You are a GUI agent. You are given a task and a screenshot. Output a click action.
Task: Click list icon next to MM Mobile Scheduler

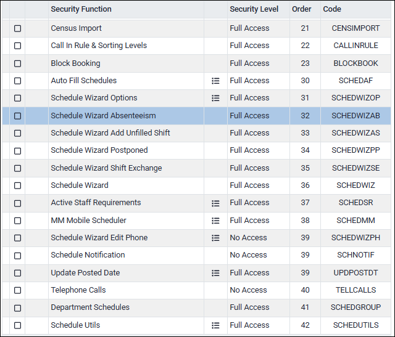pos(215,221)
